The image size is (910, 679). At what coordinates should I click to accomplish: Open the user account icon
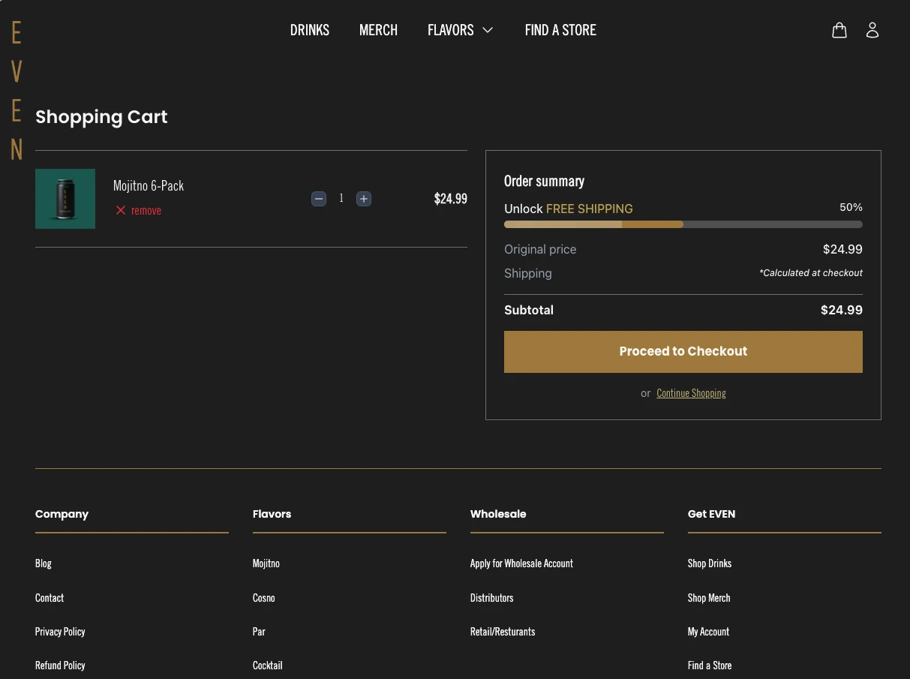(872, 30)
